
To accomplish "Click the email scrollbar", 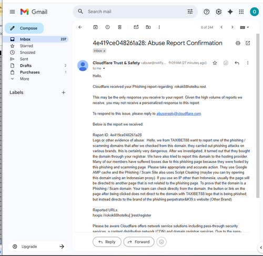I will (258, 116).
